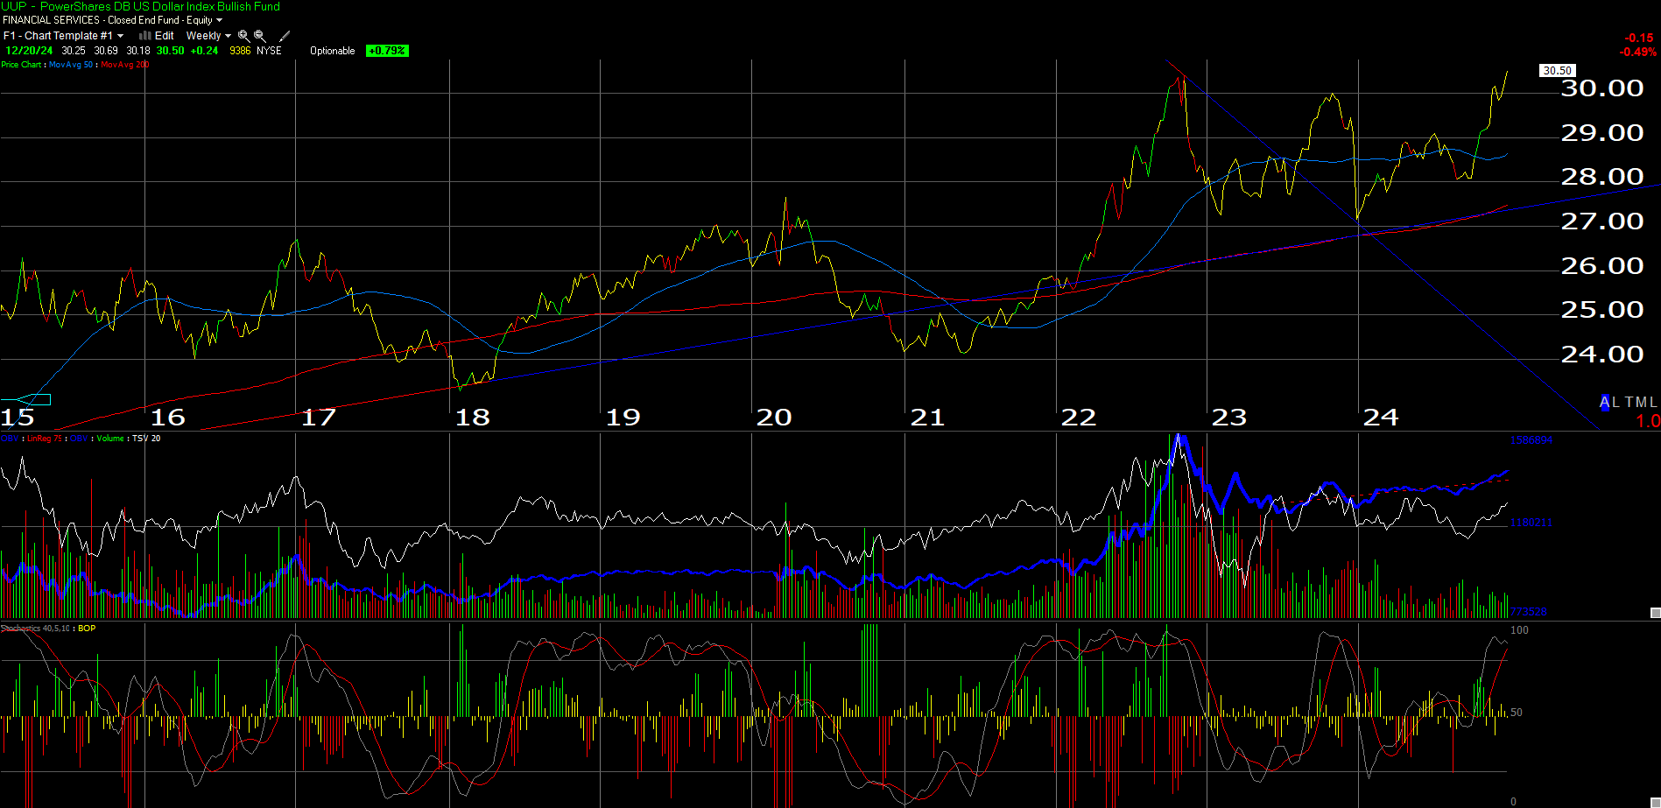Click the red 1.0 value under scale letters
1661x808 pixels.
coord(1648,421)
